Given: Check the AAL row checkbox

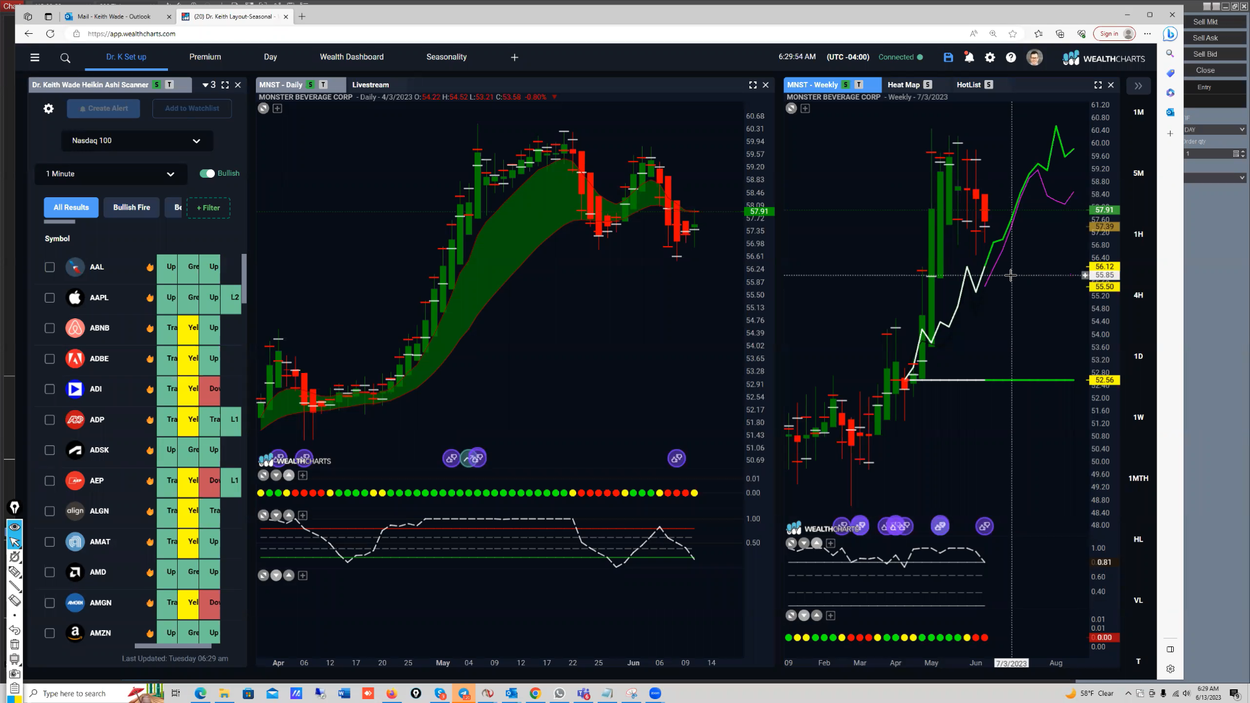Looking at the screenshot, I should coord(49,267).
